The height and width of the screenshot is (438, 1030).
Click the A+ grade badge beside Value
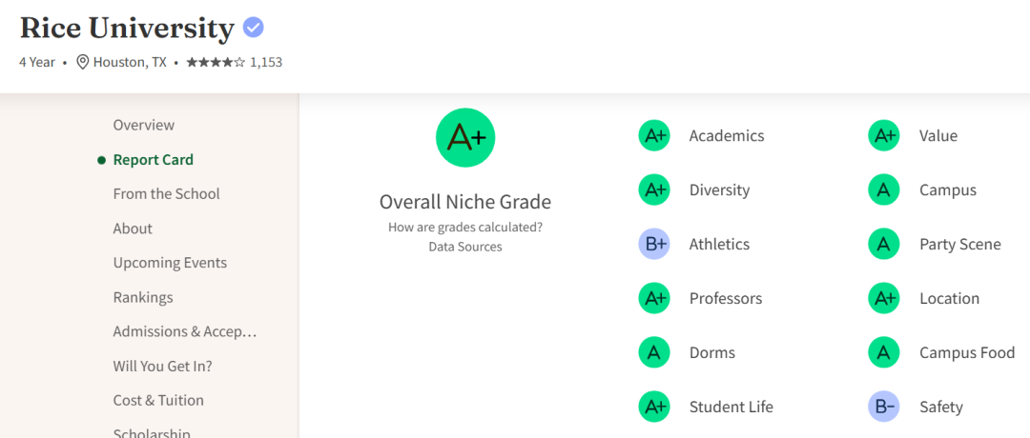pyautogui.click(x=884, y=135)
